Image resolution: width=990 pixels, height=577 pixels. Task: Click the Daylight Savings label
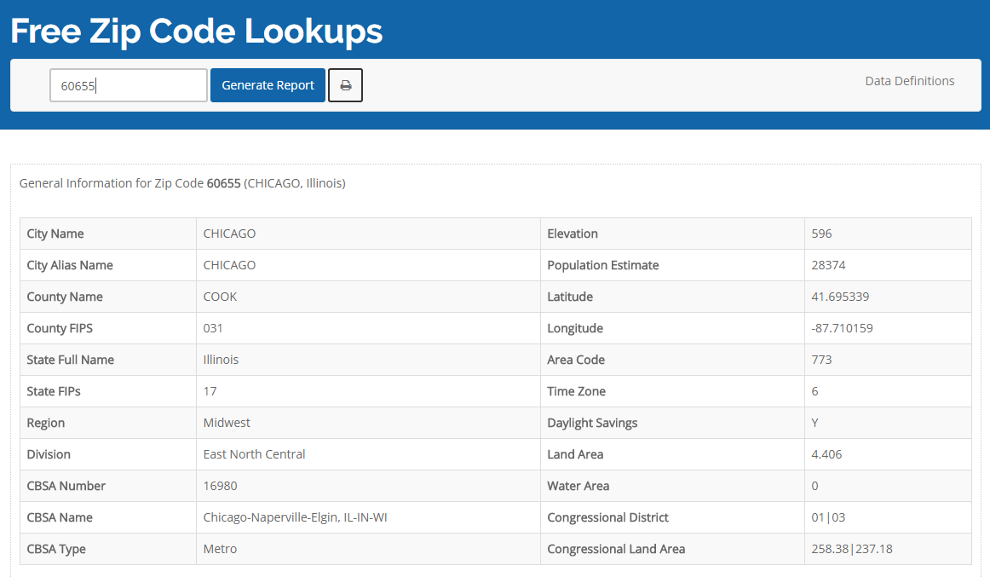pyautogui.click(x=592, y=423)
